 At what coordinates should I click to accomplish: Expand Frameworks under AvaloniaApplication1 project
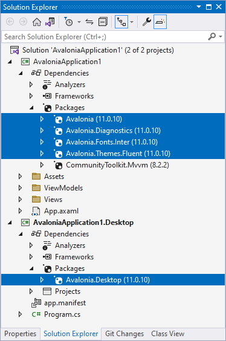pos(31,96)
